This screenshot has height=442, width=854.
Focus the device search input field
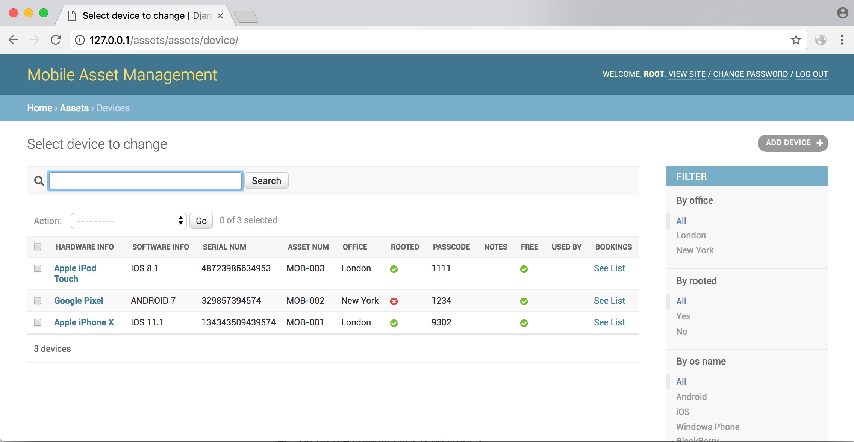(x=145, y=181)
